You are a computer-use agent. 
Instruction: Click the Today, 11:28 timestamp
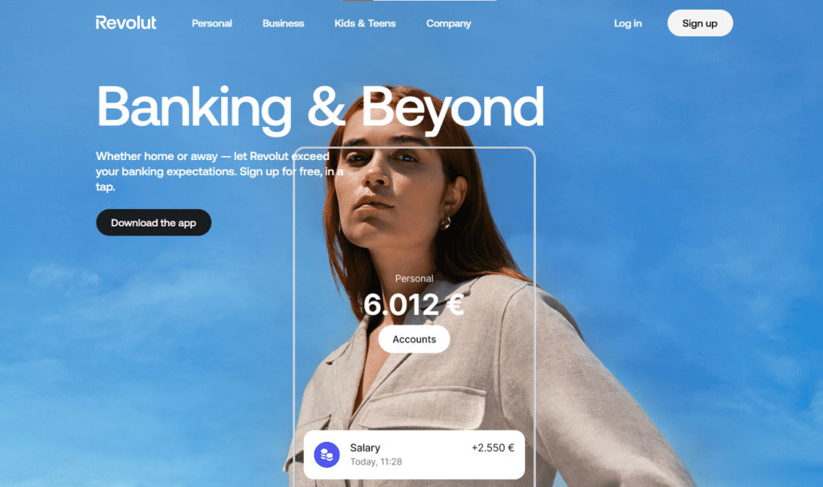pos(376,462)
